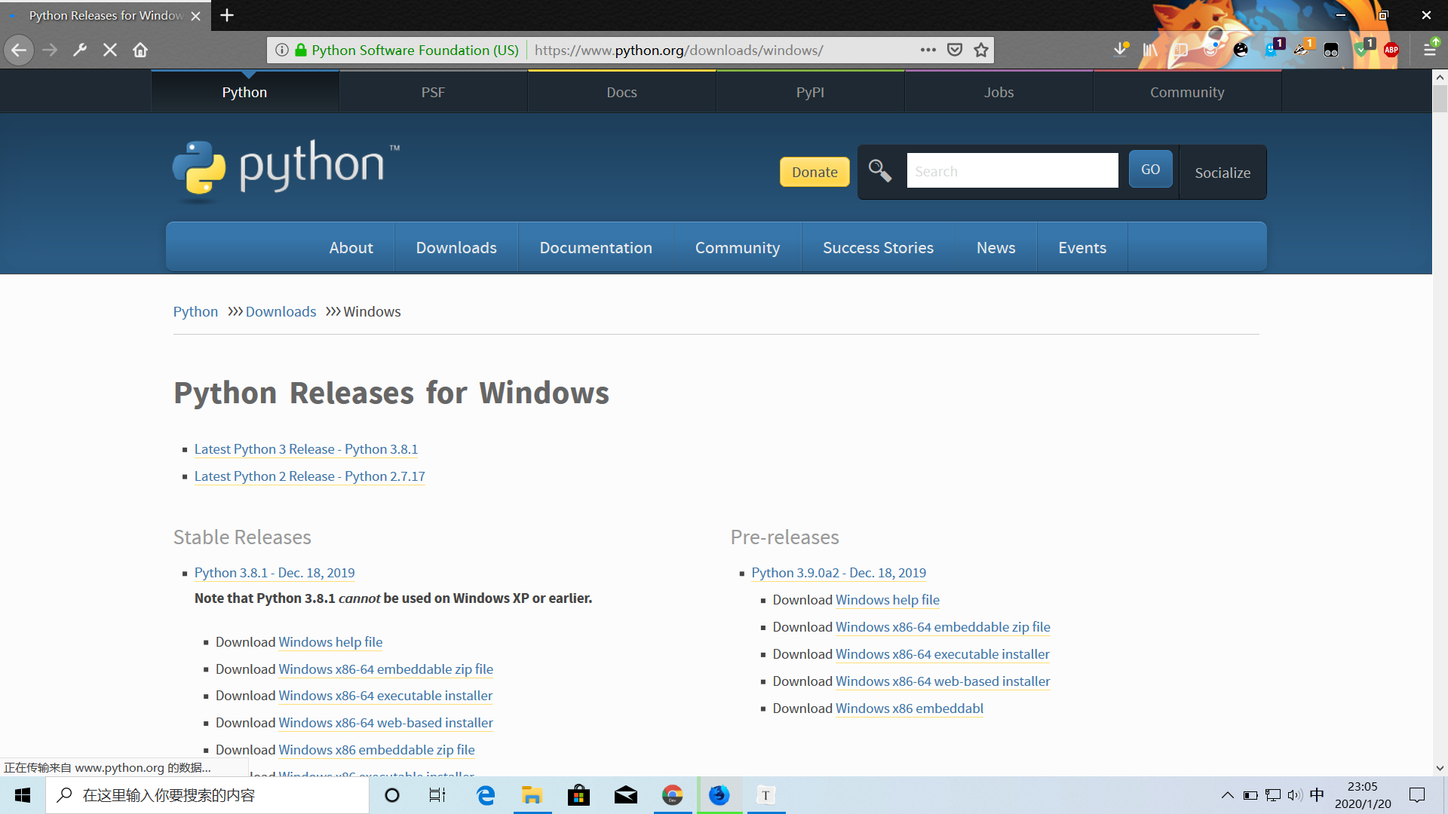Focus the Windows taskbar search box

[207, 795]
